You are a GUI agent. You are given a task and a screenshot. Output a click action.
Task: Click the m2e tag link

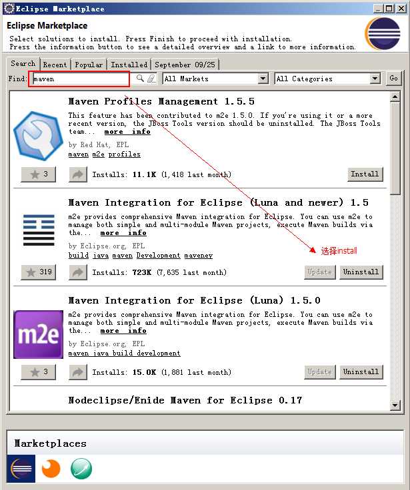98,154
